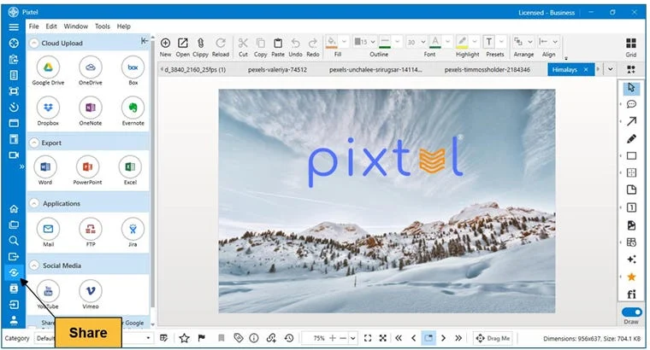The image size is (650, 350).
Task: Click the Fill color swatch
Action: tap(332, 42)
